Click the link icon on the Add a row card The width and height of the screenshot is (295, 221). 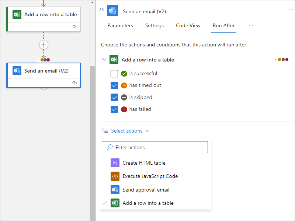pos(75,27)
